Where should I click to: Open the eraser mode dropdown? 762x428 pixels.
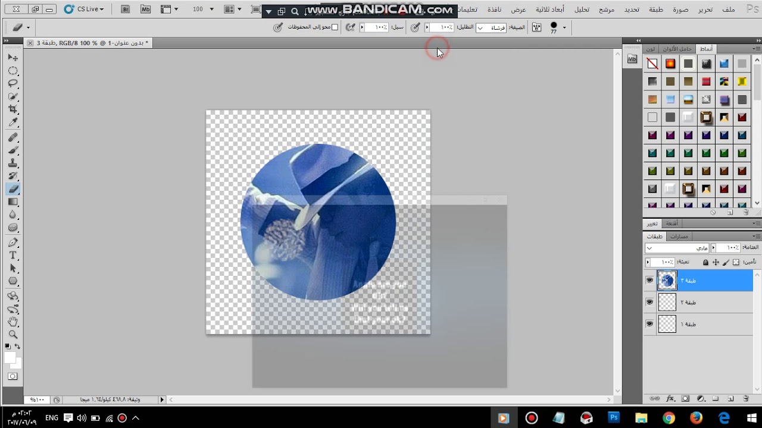click(x=491, y=27)
